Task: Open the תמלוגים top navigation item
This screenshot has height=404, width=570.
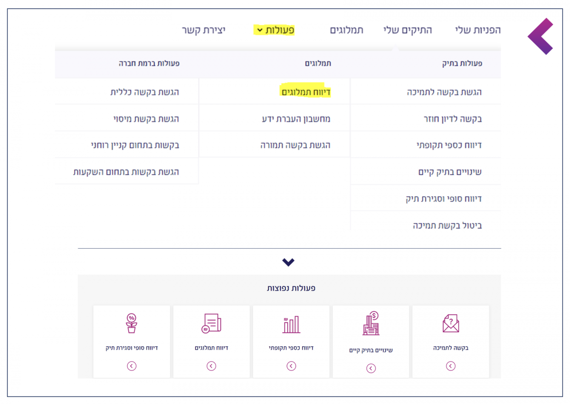Action: tap(346, 30)
